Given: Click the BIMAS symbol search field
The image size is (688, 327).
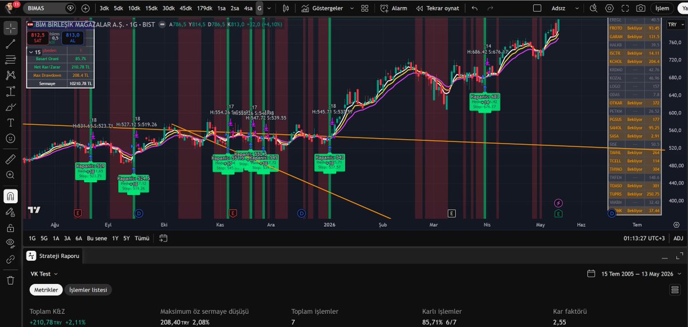Looking at the screenshot, I should pos(50,9).
